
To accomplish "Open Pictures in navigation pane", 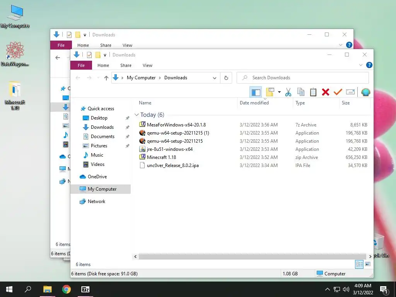I will click(99, 146).
